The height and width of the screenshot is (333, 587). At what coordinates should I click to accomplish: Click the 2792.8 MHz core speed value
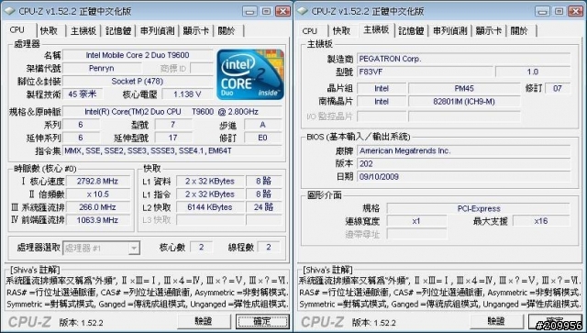(98, 182)
